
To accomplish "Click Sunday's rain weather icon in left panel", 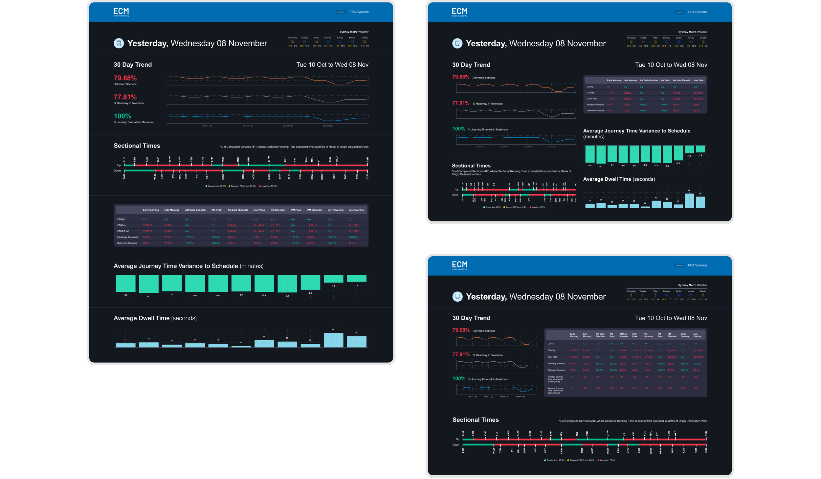I will pyautogui.click(x=340, y=42).
